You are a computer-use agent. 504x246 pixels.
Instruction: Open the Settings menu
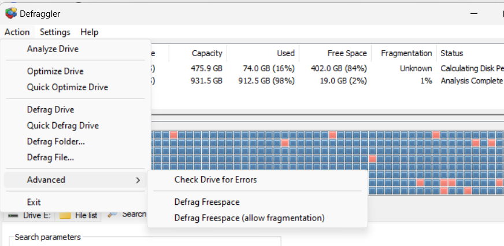(55, 32)
